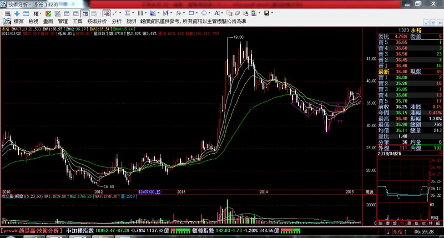The height and width of the screenshot is (238, 444).
Task: Open the 說明 menu
Action: click(x=132, y=22)
